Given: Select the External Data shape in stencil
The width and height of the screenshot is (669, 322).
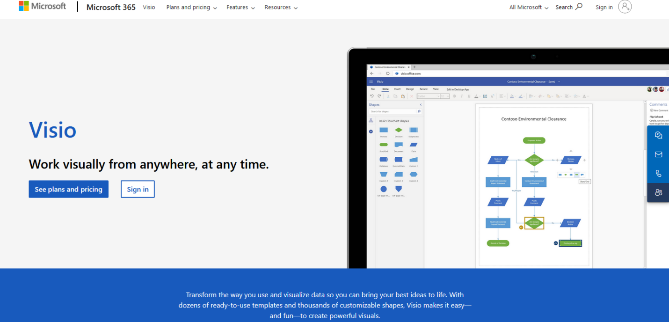Looking at the screenshot, I should (x=399, y=160).
